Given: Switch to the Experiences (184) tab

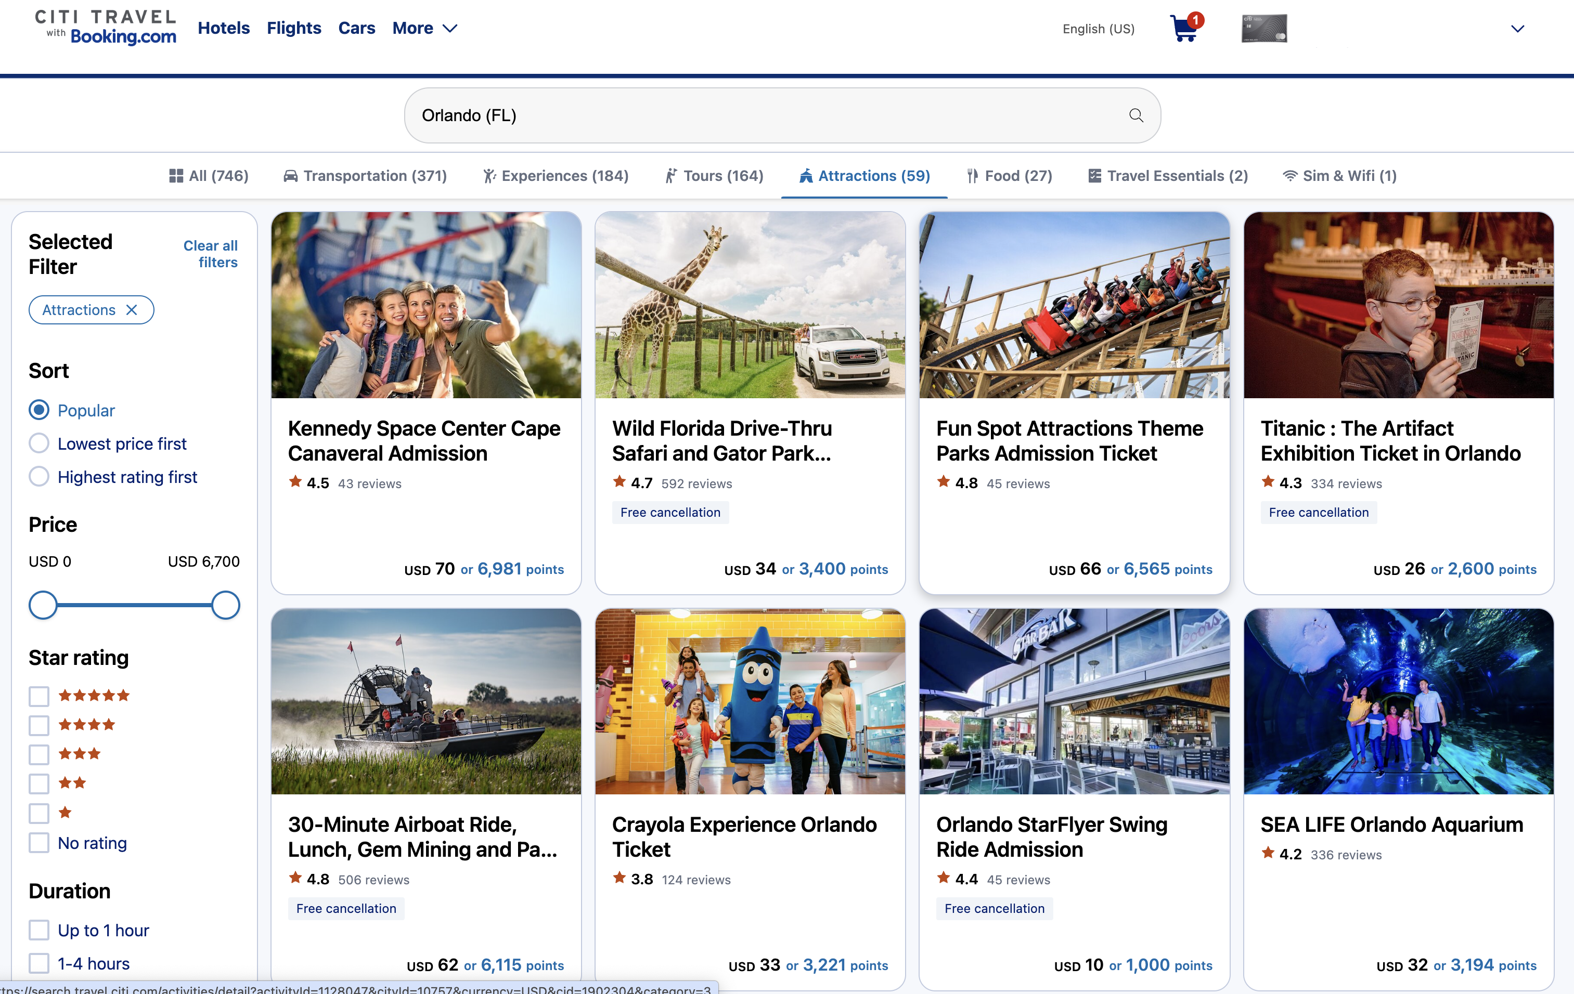Looking at the screenshot, I should [x=556, y=176].
